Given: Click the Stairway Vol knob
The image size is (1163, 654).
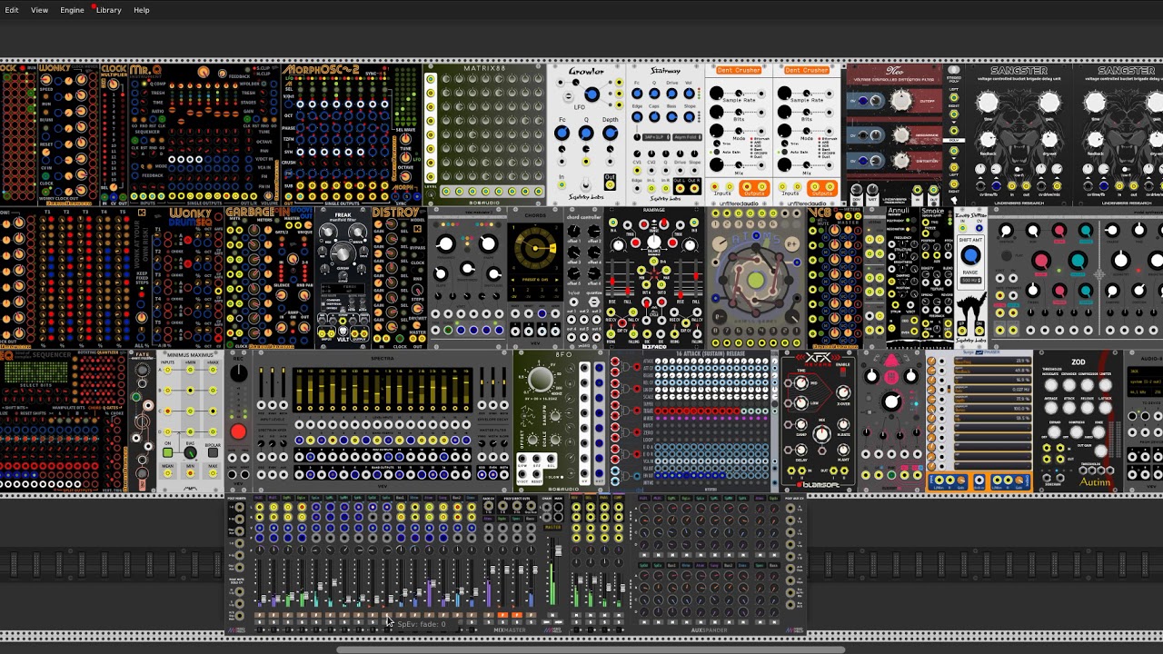Looking at the screenshot, I should 689,94.
